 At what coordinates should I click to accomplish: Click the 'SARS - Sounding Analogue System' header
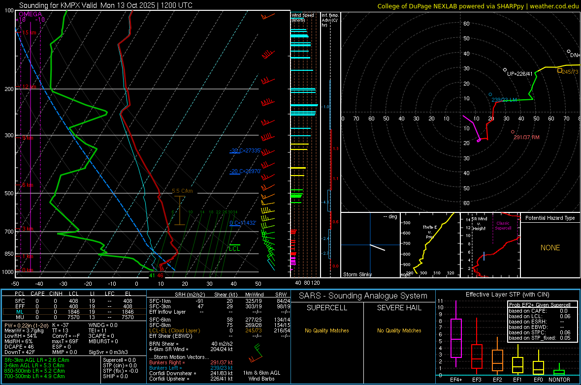(x=363, y=296)
